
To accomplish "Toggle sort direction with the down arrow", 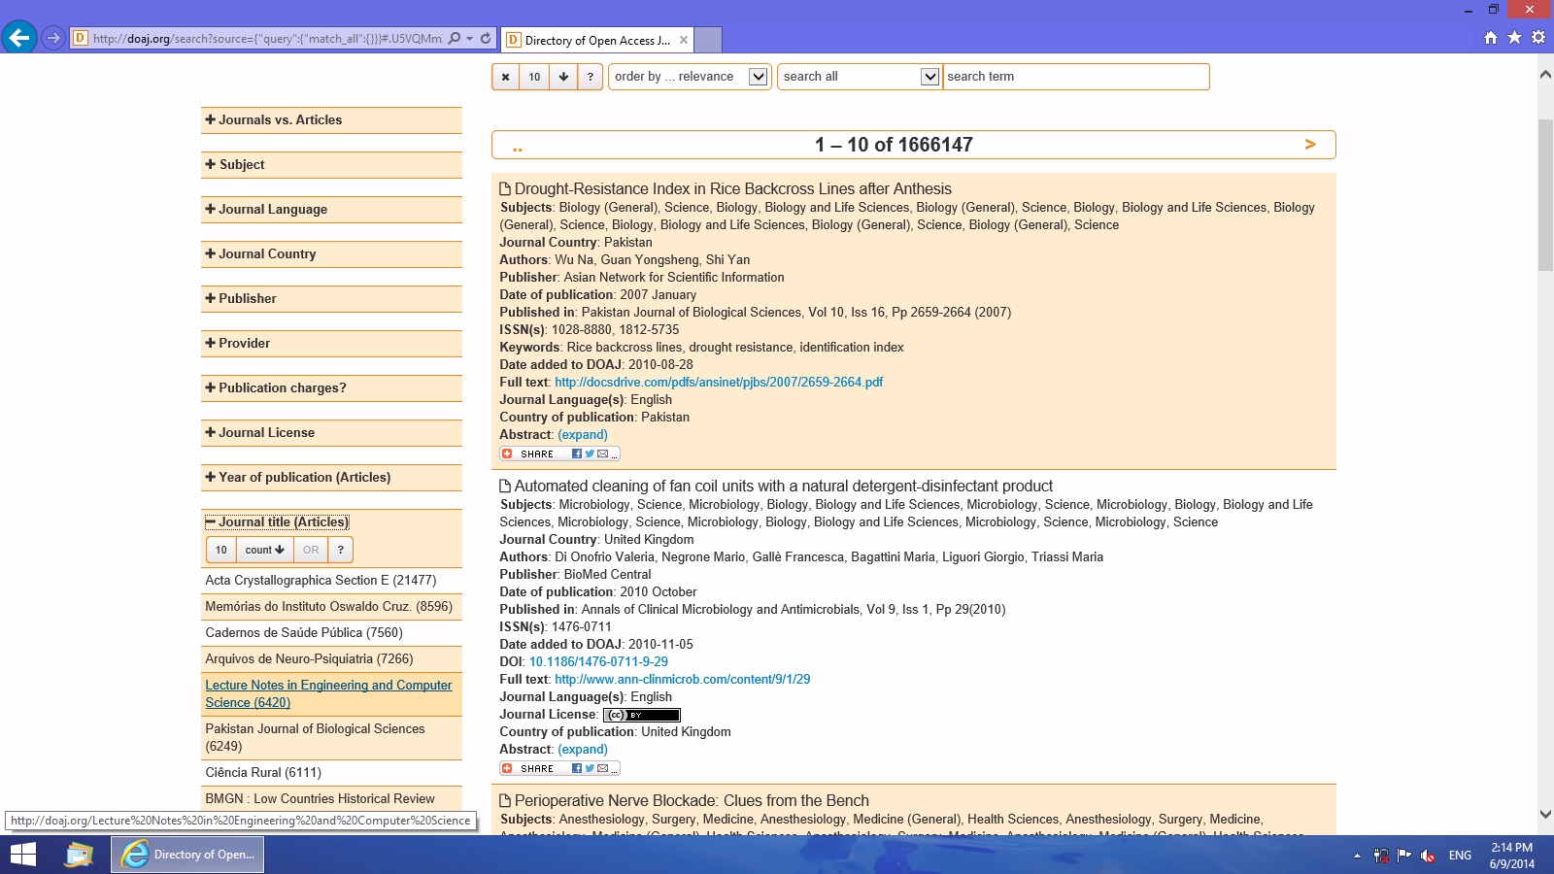I will coord(563,77).
